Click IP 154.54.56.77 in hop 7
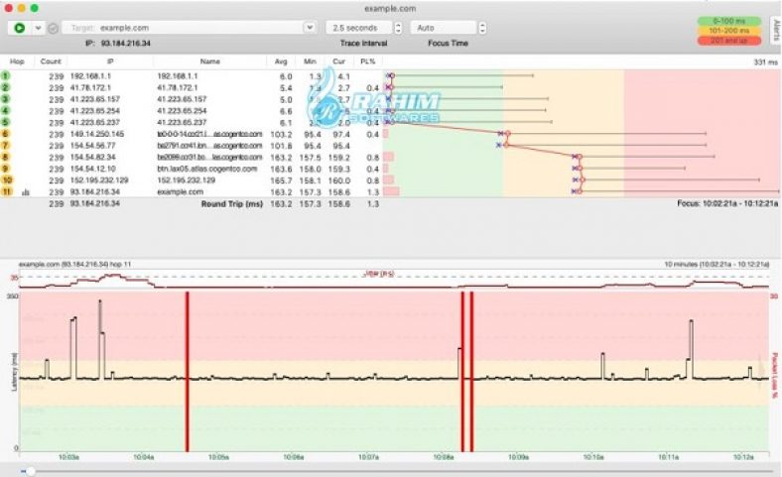The width and height of the screenshot is (782, 477). click(92, 146)
